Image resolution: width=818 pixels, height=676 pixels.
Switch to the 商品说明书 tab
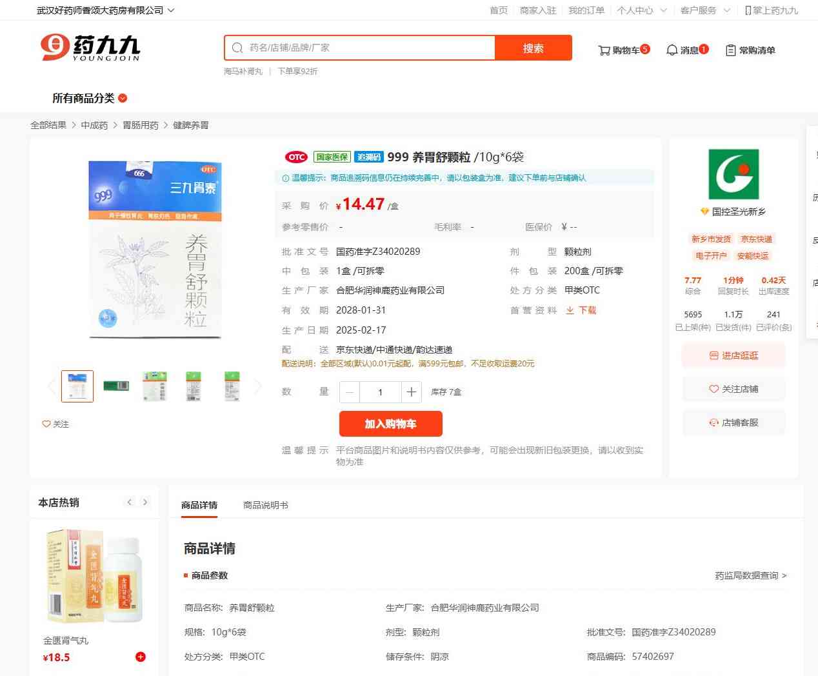[265, 505]
